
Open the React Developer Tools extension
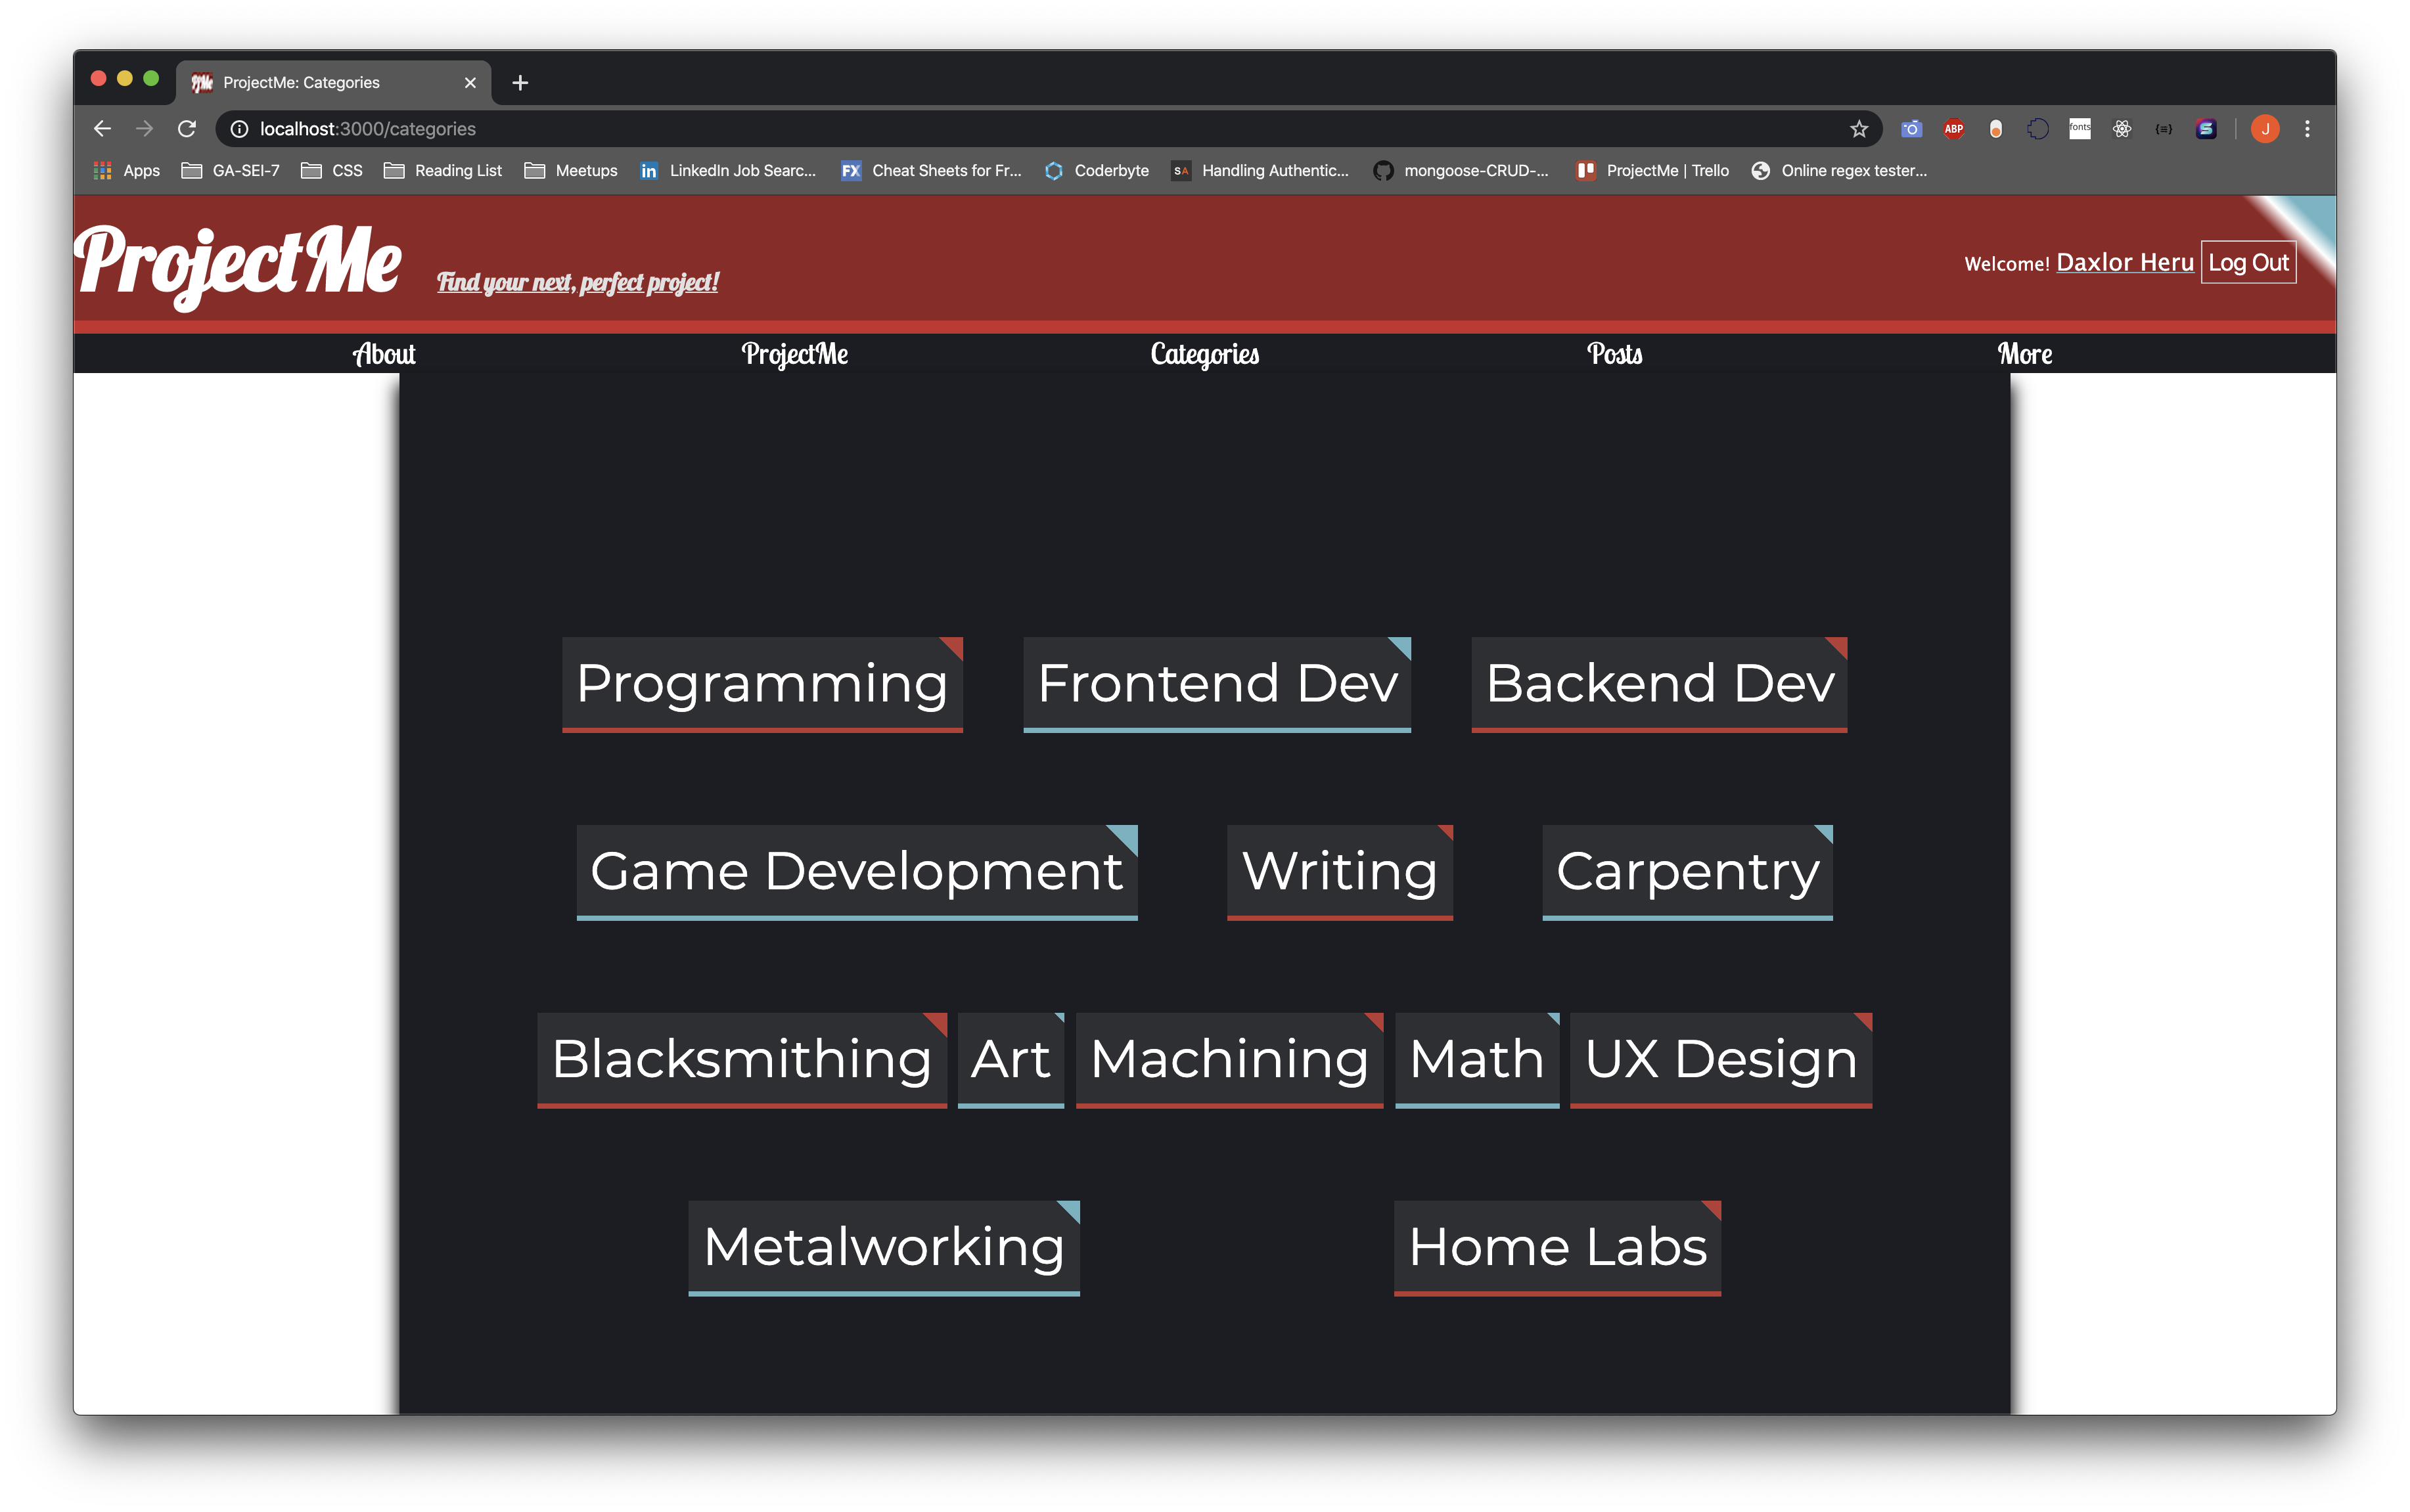pyautogui.click(x=2121, y=129)
